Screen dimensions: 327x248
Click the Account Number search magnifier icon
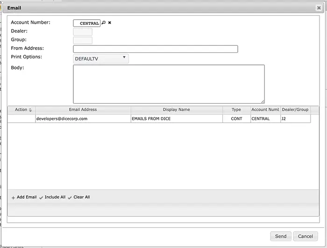(x=104, y=23)
